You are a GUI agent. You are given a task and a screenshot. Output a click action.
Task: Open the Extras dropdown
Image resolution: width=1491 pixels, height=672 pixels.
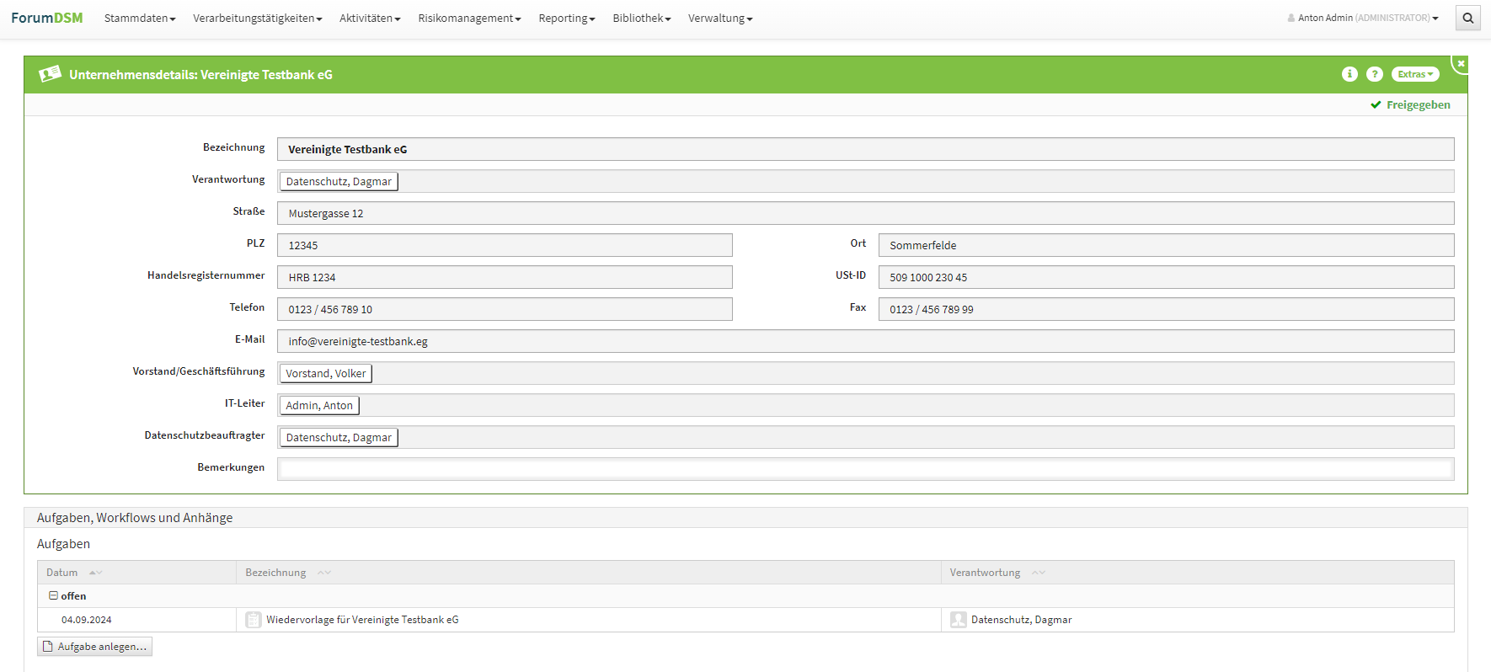[x=1415, y=74]
